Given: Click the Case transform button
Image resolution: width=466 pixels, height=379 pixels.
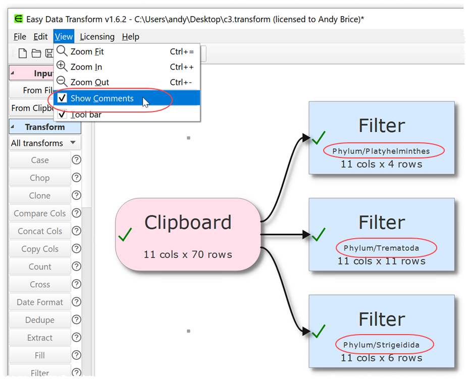Looking at the screenshot, I should (x=40, y=160).
